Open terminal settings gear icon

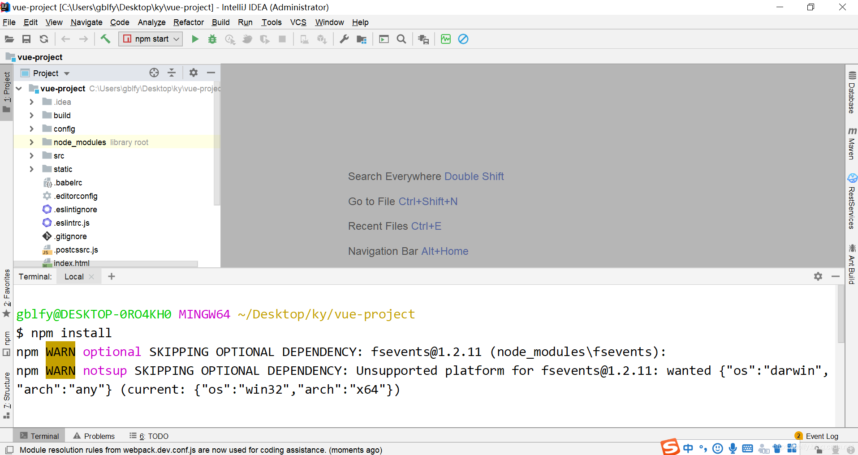[x=818, y=276]
